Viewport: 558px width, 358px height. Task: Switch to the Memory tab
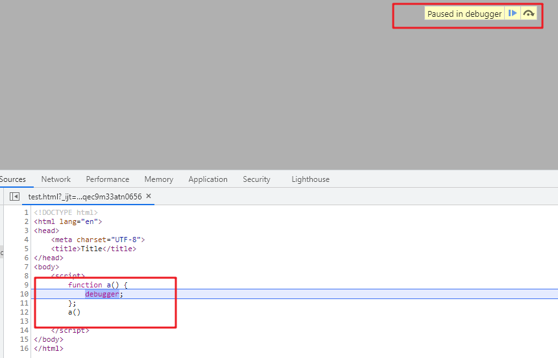[159, 179]
